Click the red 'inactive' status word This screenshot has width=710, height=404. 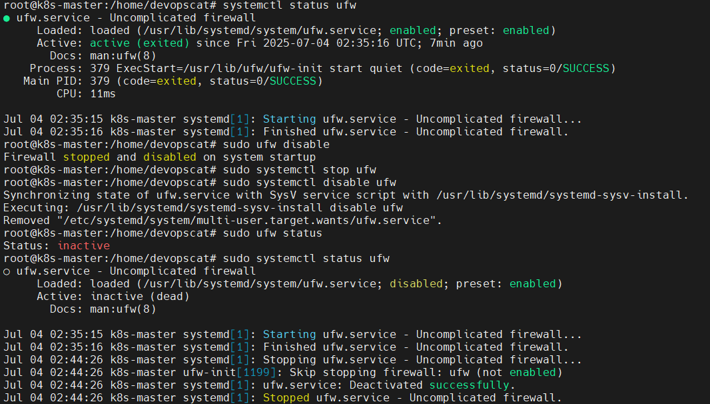click(83, 246)
